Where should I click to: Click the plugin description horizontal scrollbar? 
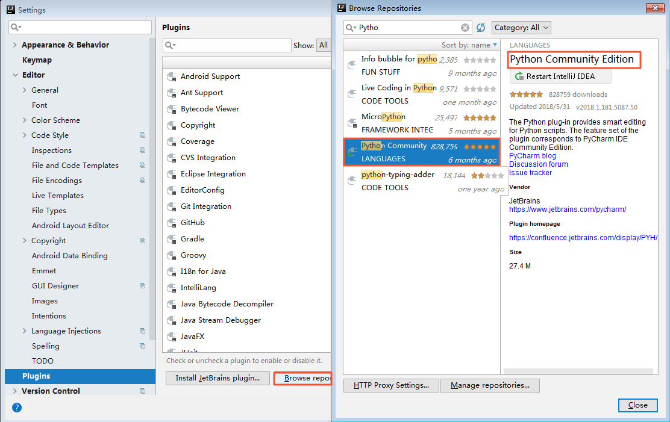click(x=578, y=371)
